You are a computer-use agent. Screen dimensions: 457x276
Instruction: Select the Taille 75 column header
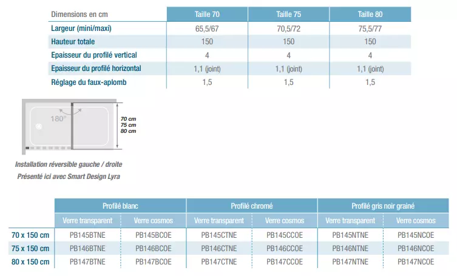coord(288,13)
